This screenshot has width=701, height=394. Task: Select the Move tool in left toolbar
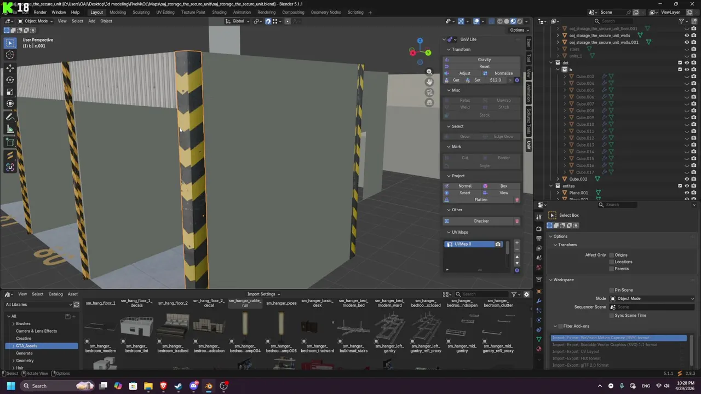click(x=10, y=68)
